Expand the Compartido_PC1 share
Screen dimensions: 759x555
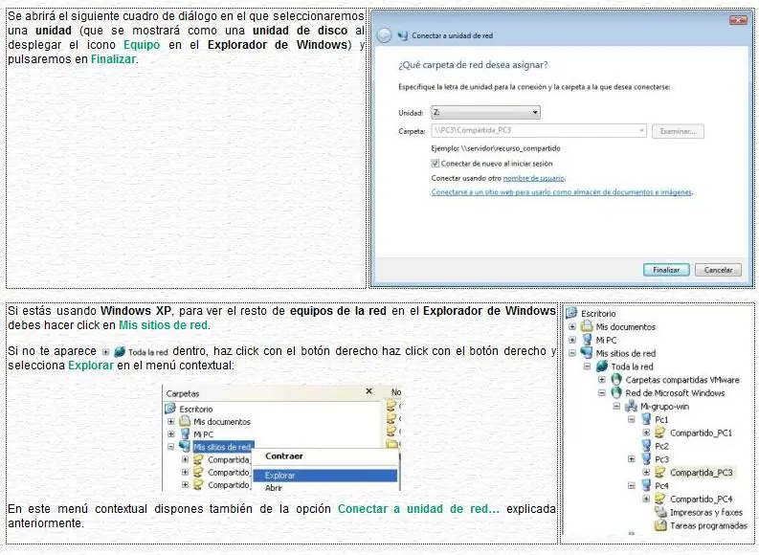pos(646,433)
